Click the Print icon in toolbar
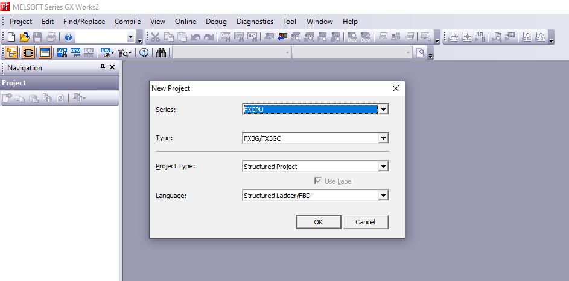The height and width of the screenshot is (281, 569). pyautogui.click(x=51, y=37)
